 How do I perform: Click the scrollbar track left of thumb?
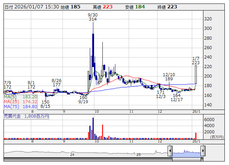88,159
